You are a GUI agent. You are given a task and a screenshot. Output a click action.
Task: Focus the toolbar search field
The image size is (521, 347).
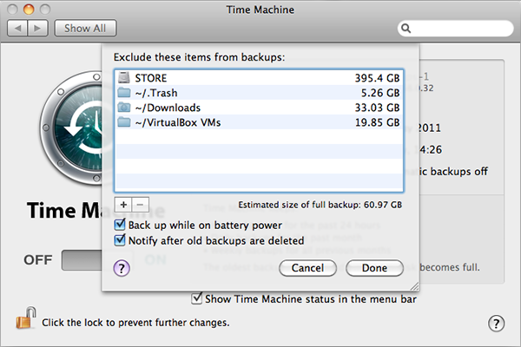pyautogui.click(x=455, y=29)
